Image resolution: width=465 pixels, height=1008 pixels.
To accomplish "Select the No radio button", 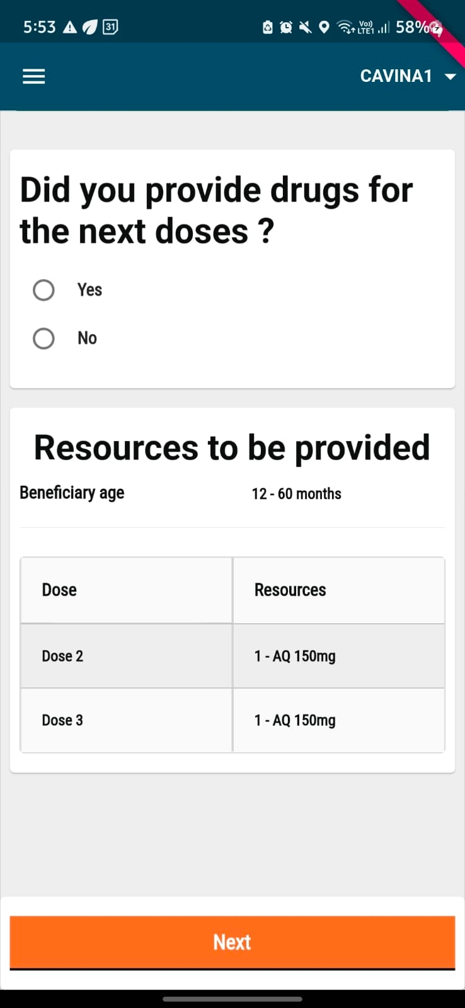I will [x=43, y=338].
